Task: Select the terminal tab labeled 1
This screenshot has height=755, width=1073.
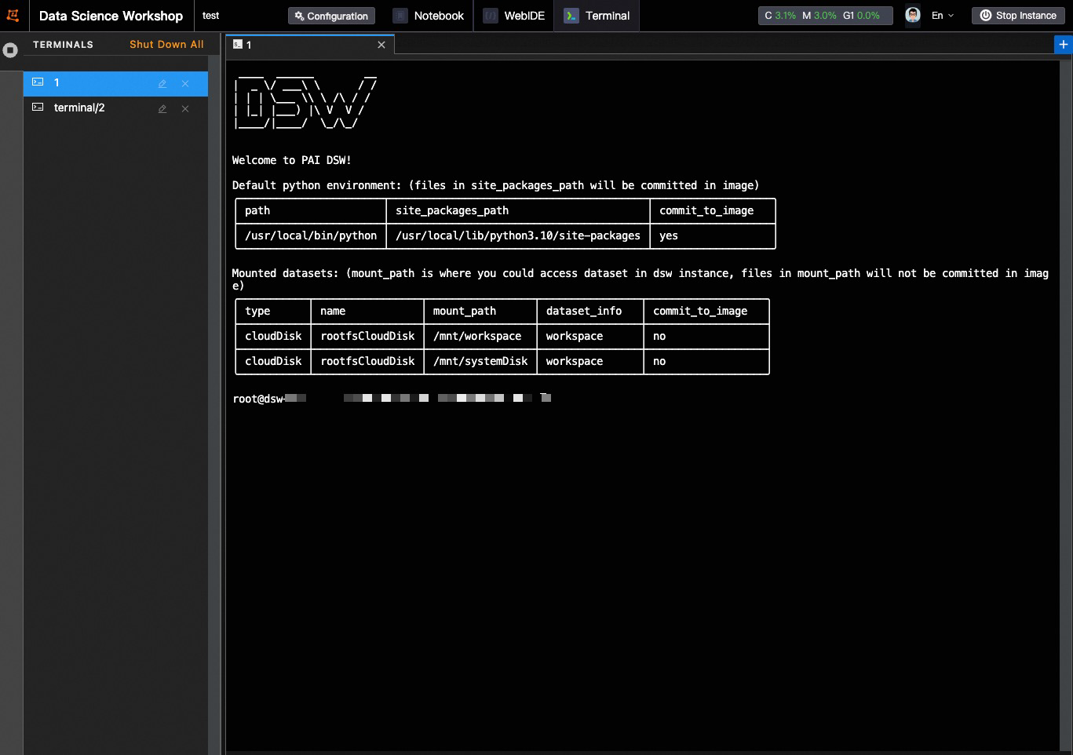Action: coord(309,45)
